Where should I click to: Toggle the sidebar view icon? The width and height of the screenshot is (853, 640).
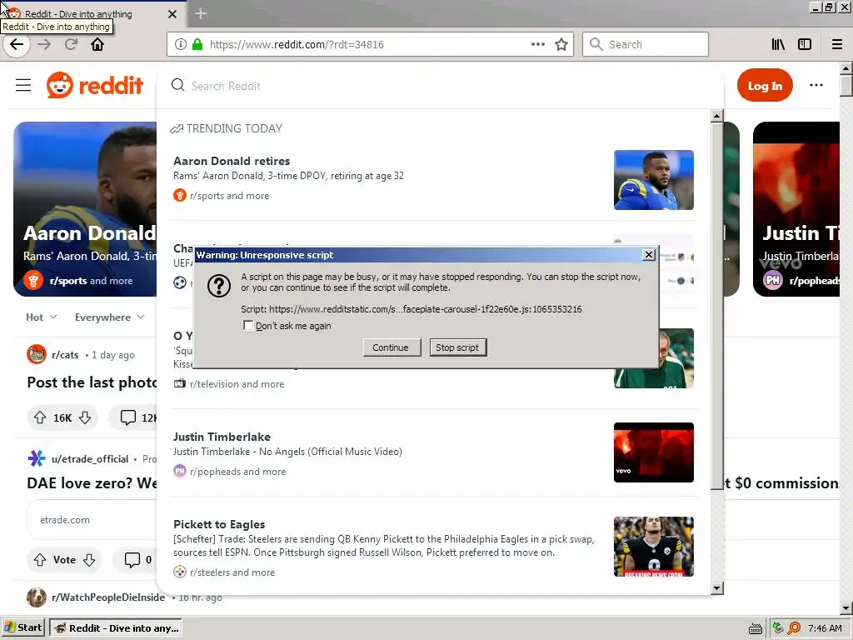[805, 45]
